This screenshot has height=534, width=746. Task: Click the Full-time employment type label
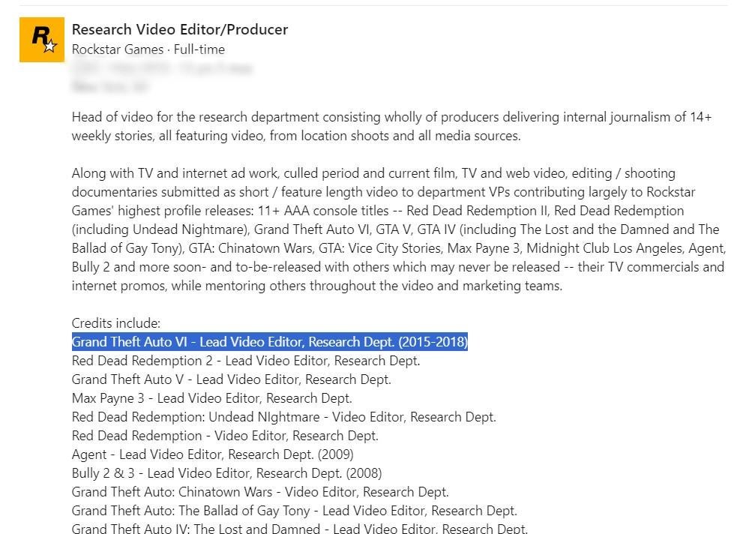(x=199, y=49)
